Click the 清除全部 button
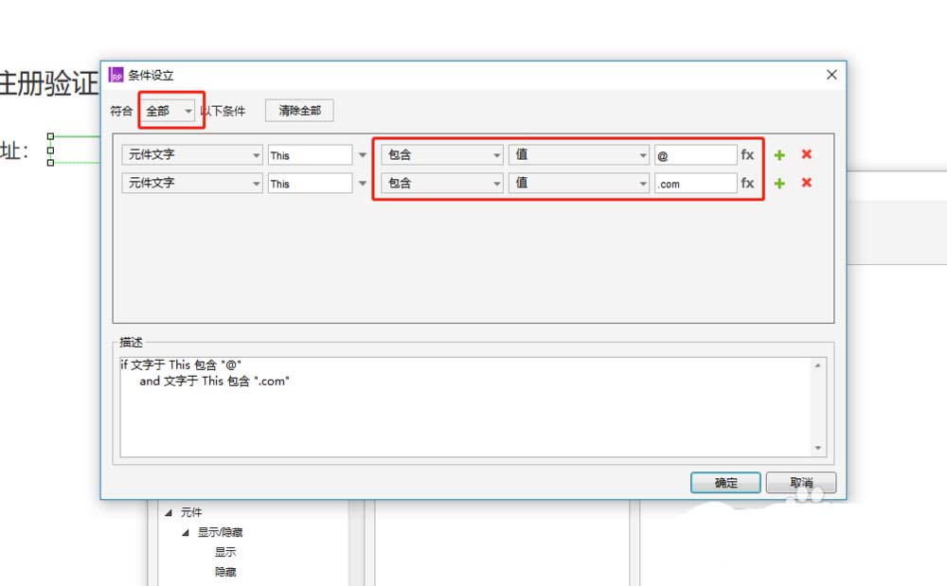Image resolution: width=947 pixels, height=586 pixels. tap(299, 111)
